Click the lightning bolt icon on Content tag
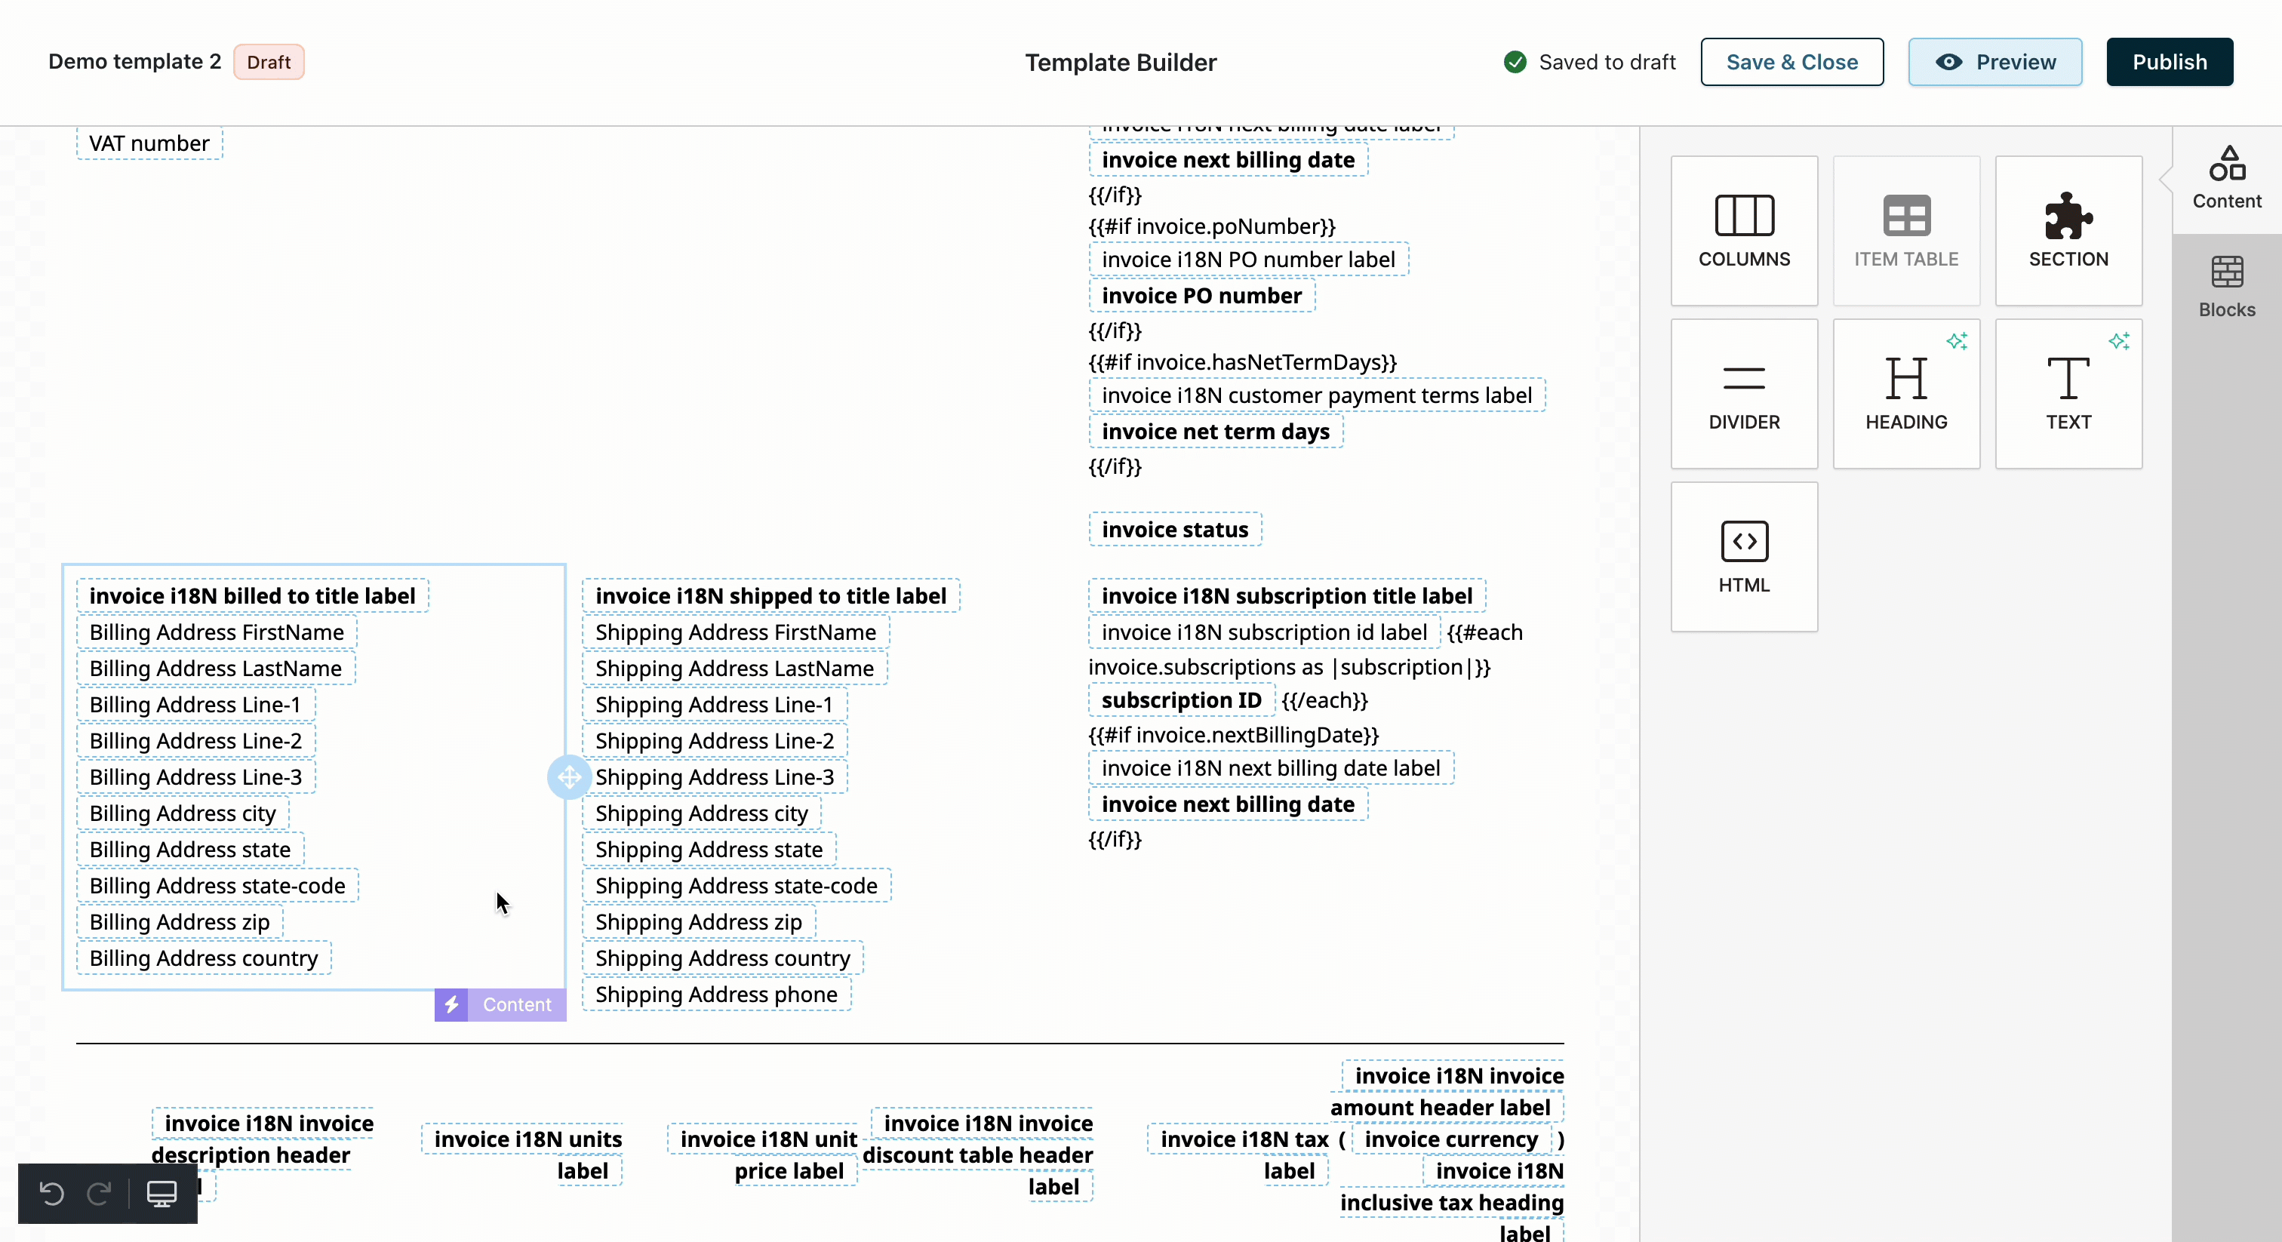2282x1242 pixels. [x=451, y=1004]
